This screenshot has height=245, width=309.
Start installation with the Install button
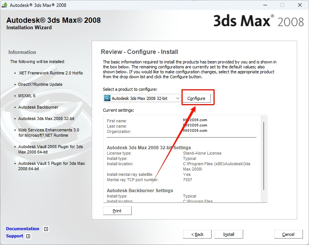point(228,234)
